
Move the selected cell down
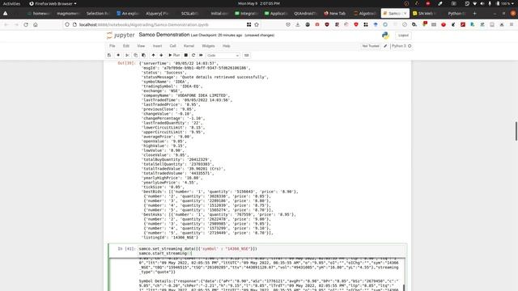point(161,55)
